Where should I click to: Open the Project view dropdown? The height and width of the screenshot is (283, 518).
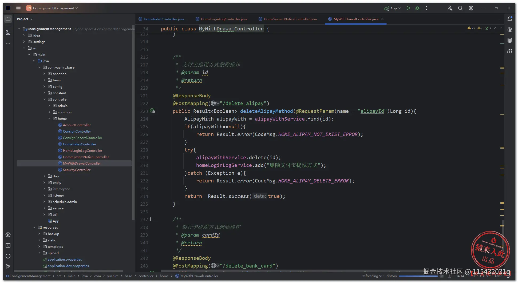pos(25,19)
